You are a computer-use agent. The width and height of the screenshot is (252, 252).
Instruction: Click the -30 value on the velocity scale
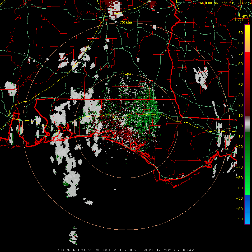pyautogui.click(x=239, y=157)
